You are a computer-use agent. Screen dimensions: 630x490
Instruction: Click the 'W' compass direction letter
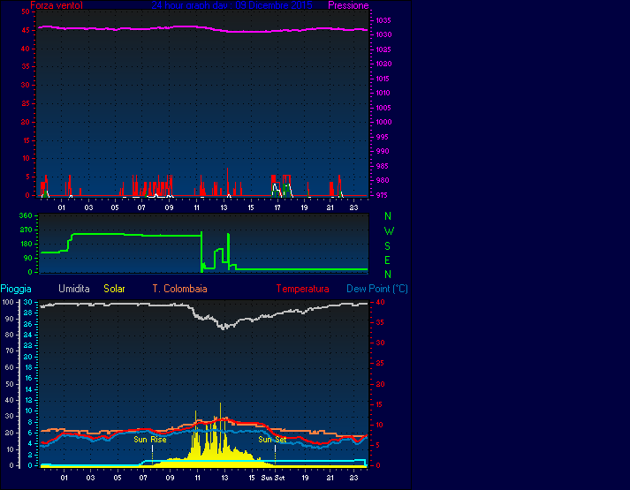[x=389, y=231]
